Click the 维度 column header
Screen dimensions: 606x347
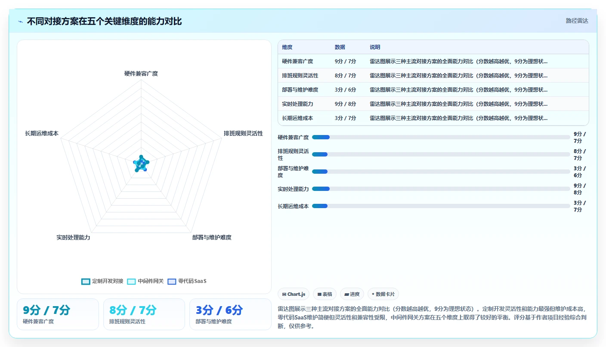pyautogui.click(x=287, y=47)
